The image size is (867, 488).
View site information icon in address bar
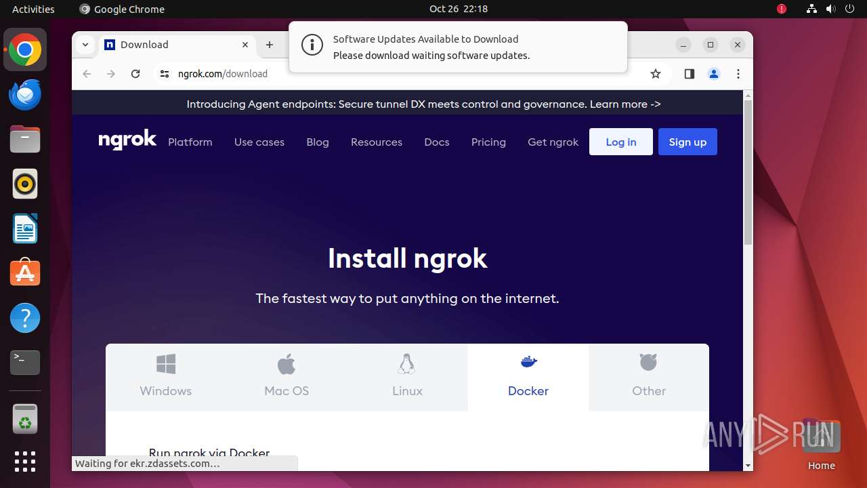pos(165,74)
